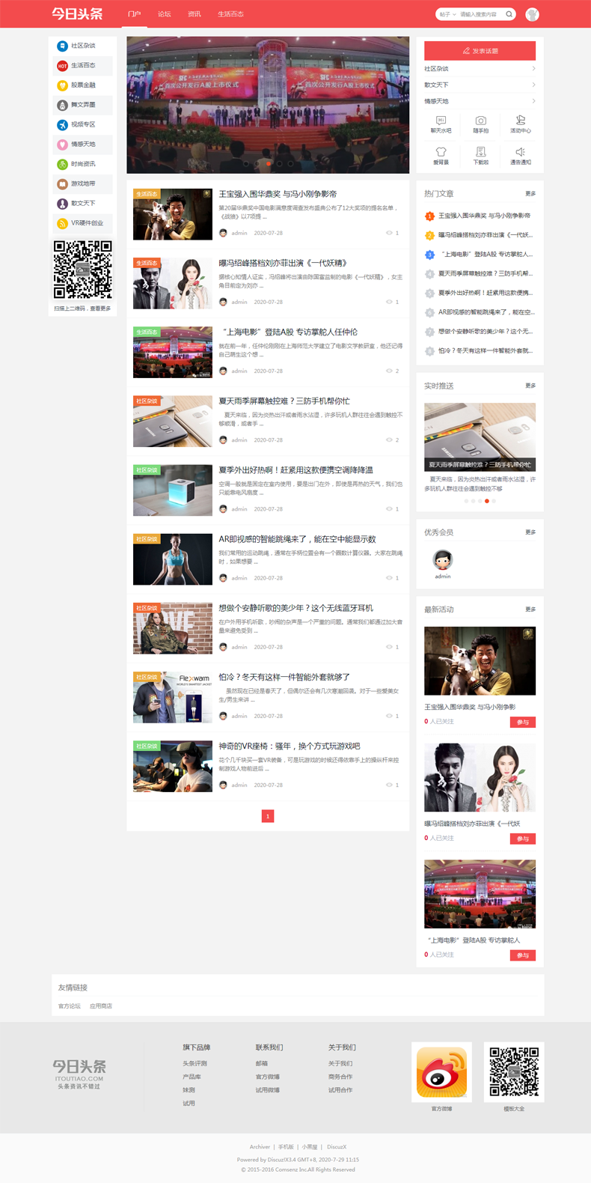Click 头条评测 link in footer
The width and height of the screenshot is (591, 1183).
pyautogui.click(x=195, y=1063)
